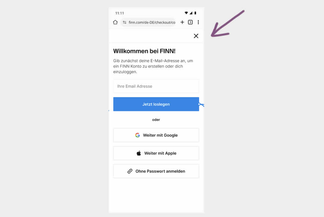Close the FINN login dialog with X

click(x=196, y=36)
